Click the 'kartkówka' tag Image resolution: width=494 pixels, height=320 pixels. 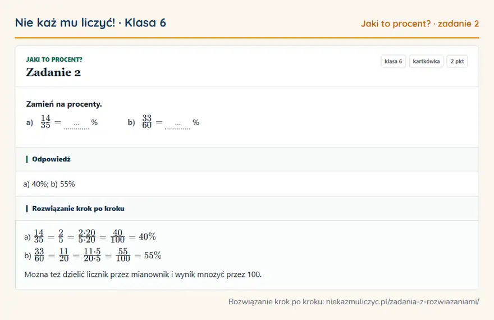tap(426, 61)
